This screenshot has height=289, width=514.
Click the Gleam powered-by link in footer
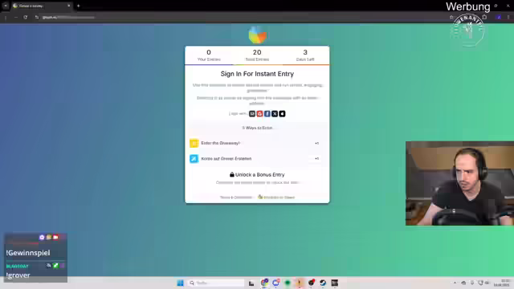coord(276,197)
